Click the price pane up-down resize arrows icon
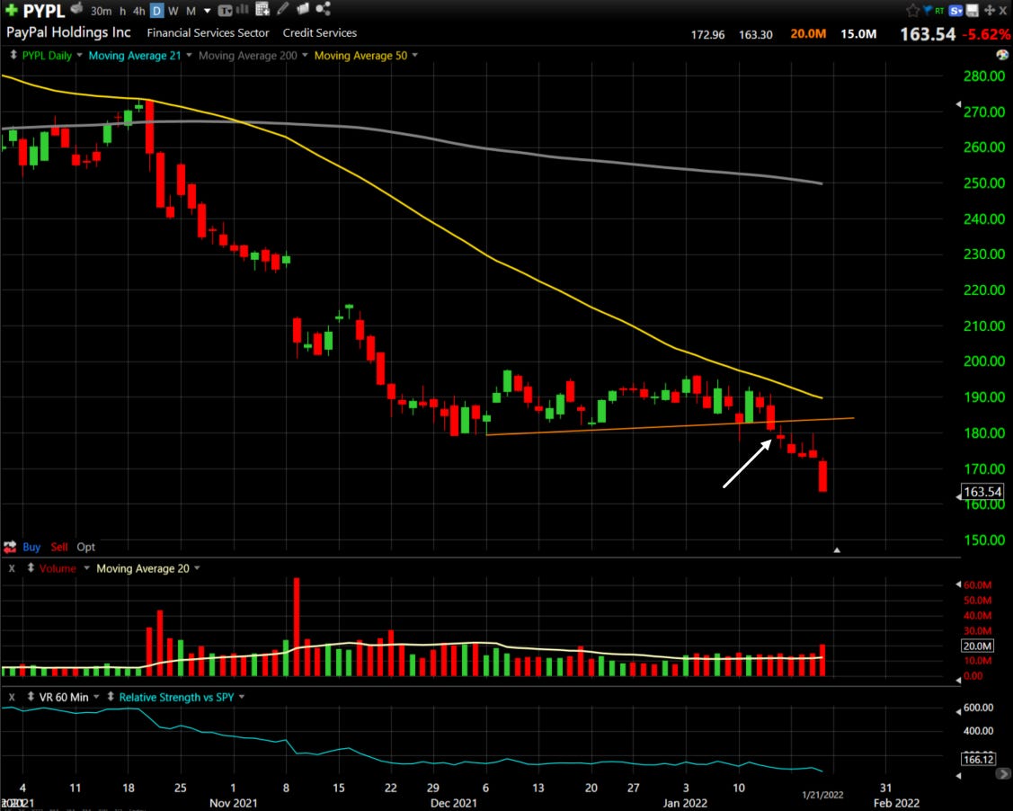Screen dimensions: 1013x811 click(13, 56)
